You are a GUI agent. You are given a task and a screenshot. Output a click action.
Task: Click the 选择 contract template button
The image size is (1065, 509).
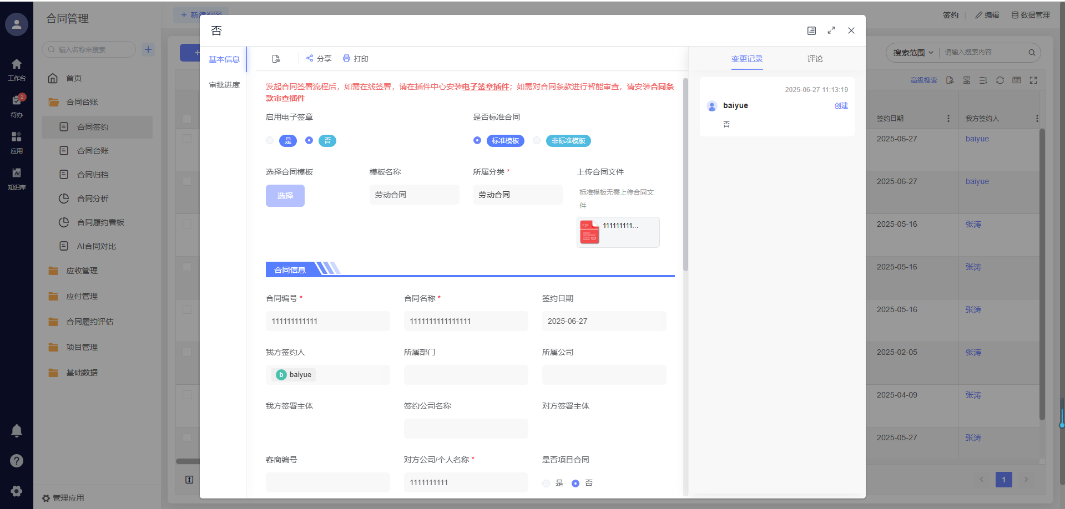(x=285, y=196)
